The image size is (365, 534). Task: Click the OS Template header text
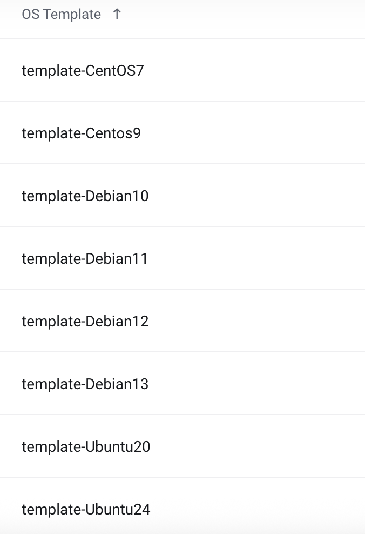pos(61,15)
